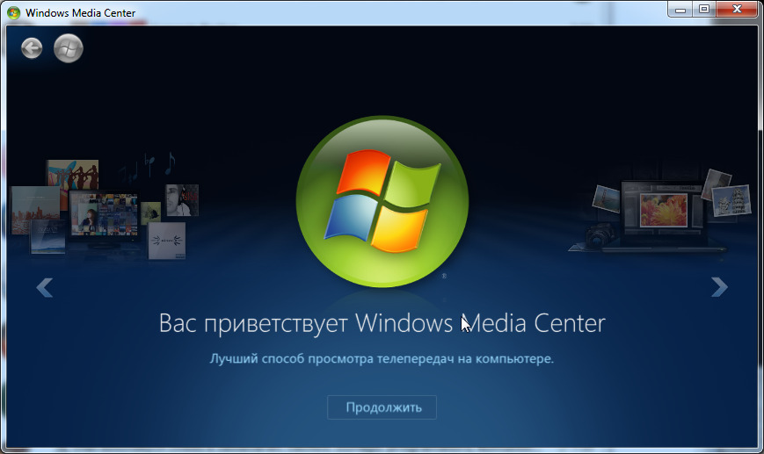The width and height of the screenshot is (764, 454).
Task: Click the large Windows Media Center logo orb
Action: (x=382, y=201)
